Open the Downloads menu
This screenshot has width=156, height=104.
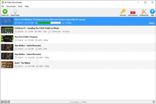11,6
